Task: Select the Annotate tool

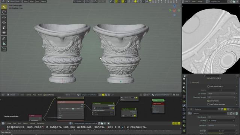Action: [x=4, y=38]
